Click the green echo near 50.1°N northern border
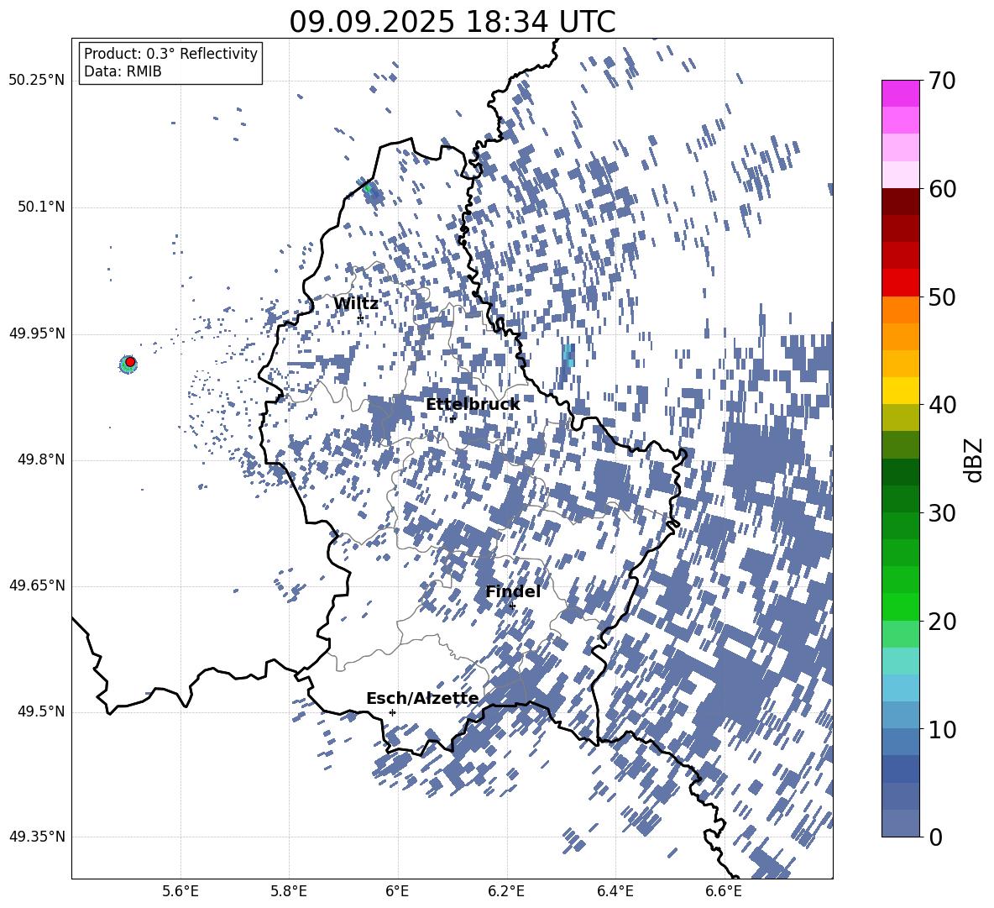 [x=368, y=187]
